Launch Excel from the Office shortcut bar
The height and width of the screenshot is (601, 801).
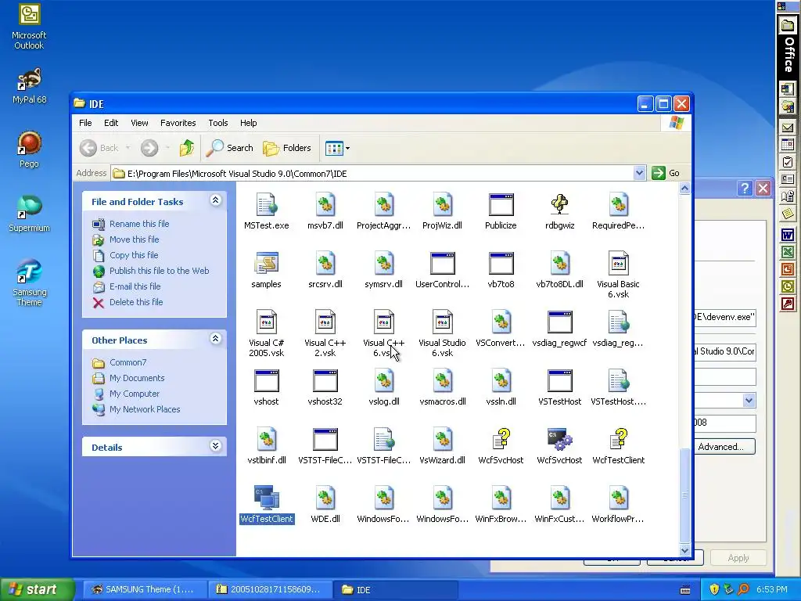coord(787,253)
